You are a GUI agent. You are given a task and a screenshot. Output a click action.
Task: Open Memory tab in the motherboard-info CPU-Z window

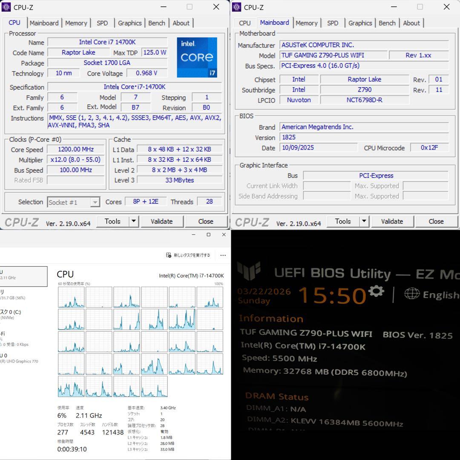click(x=307, y=23)
